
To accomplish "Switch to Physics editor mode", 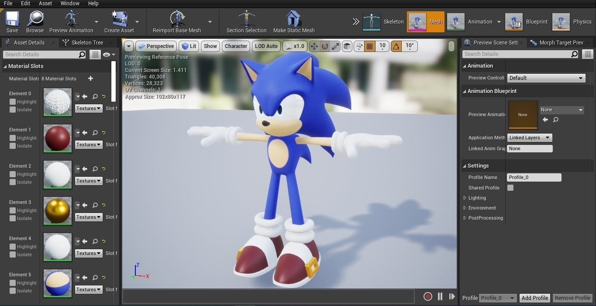I will click(x=572, y=22).
